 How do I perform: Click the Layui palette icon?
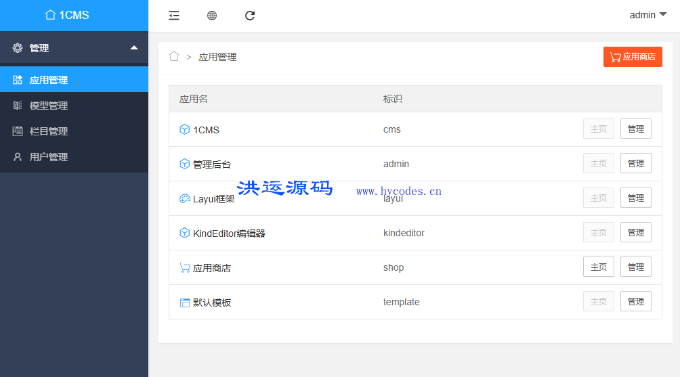click(x=184, y=199)
